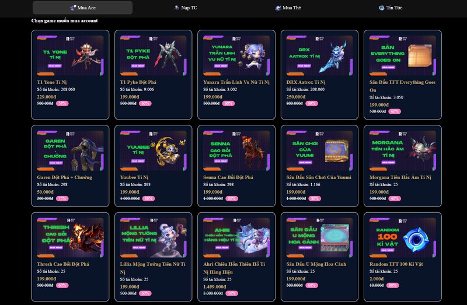Select the T1 Pyke Đột Phá banner image
Screen dimensions: 467x305
(154, 55)
